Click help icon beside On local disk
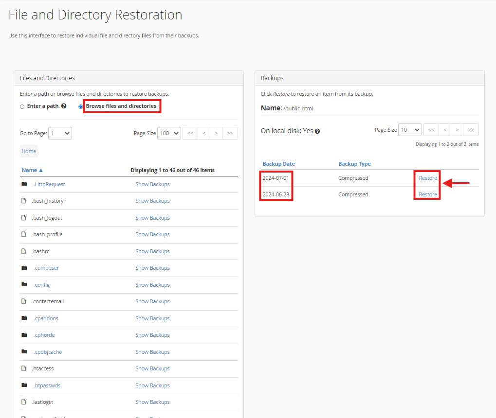This screenshot has height=418, width=496. coord(317,131)
